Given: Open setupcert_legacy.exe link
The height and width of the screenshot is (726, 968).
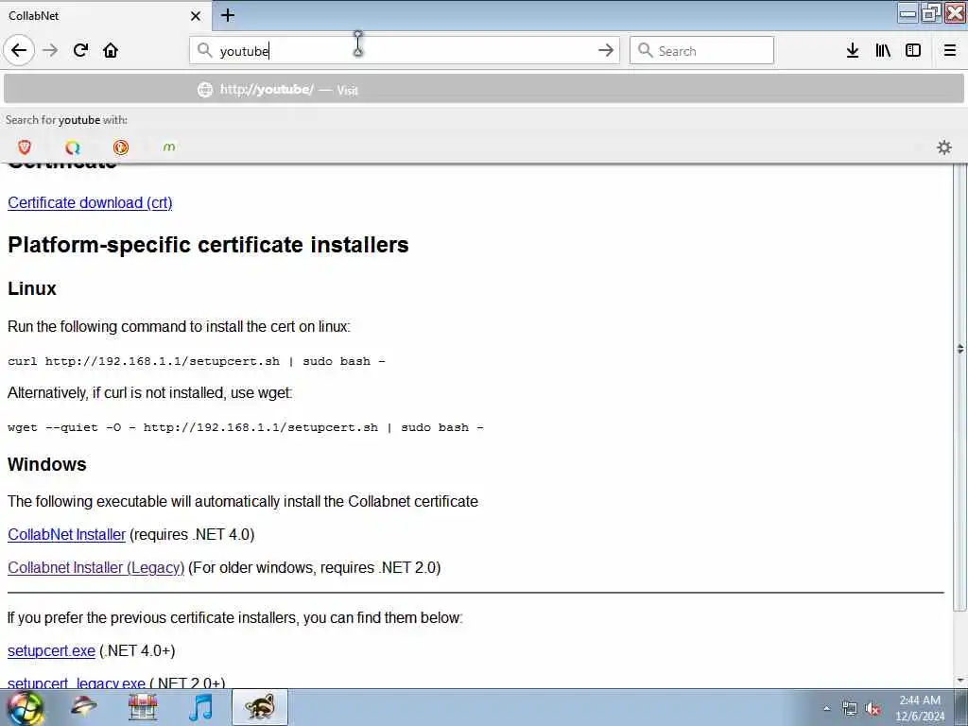Looking at the screenshot, I should pyautogui.click(x=76, y=683).
